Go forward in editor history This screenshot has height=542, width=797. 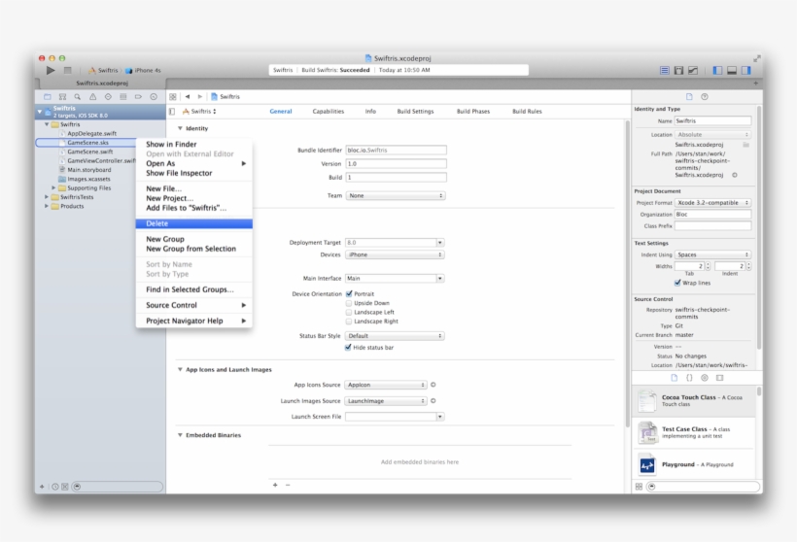(200, 96)
